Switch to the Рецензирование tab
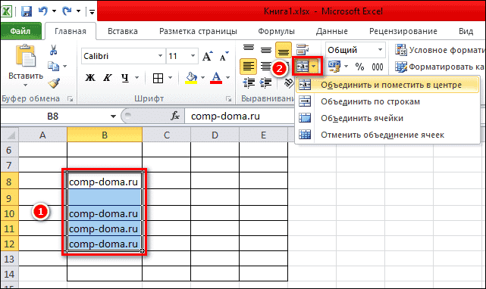The image size is (486, 289). point(403,31)
